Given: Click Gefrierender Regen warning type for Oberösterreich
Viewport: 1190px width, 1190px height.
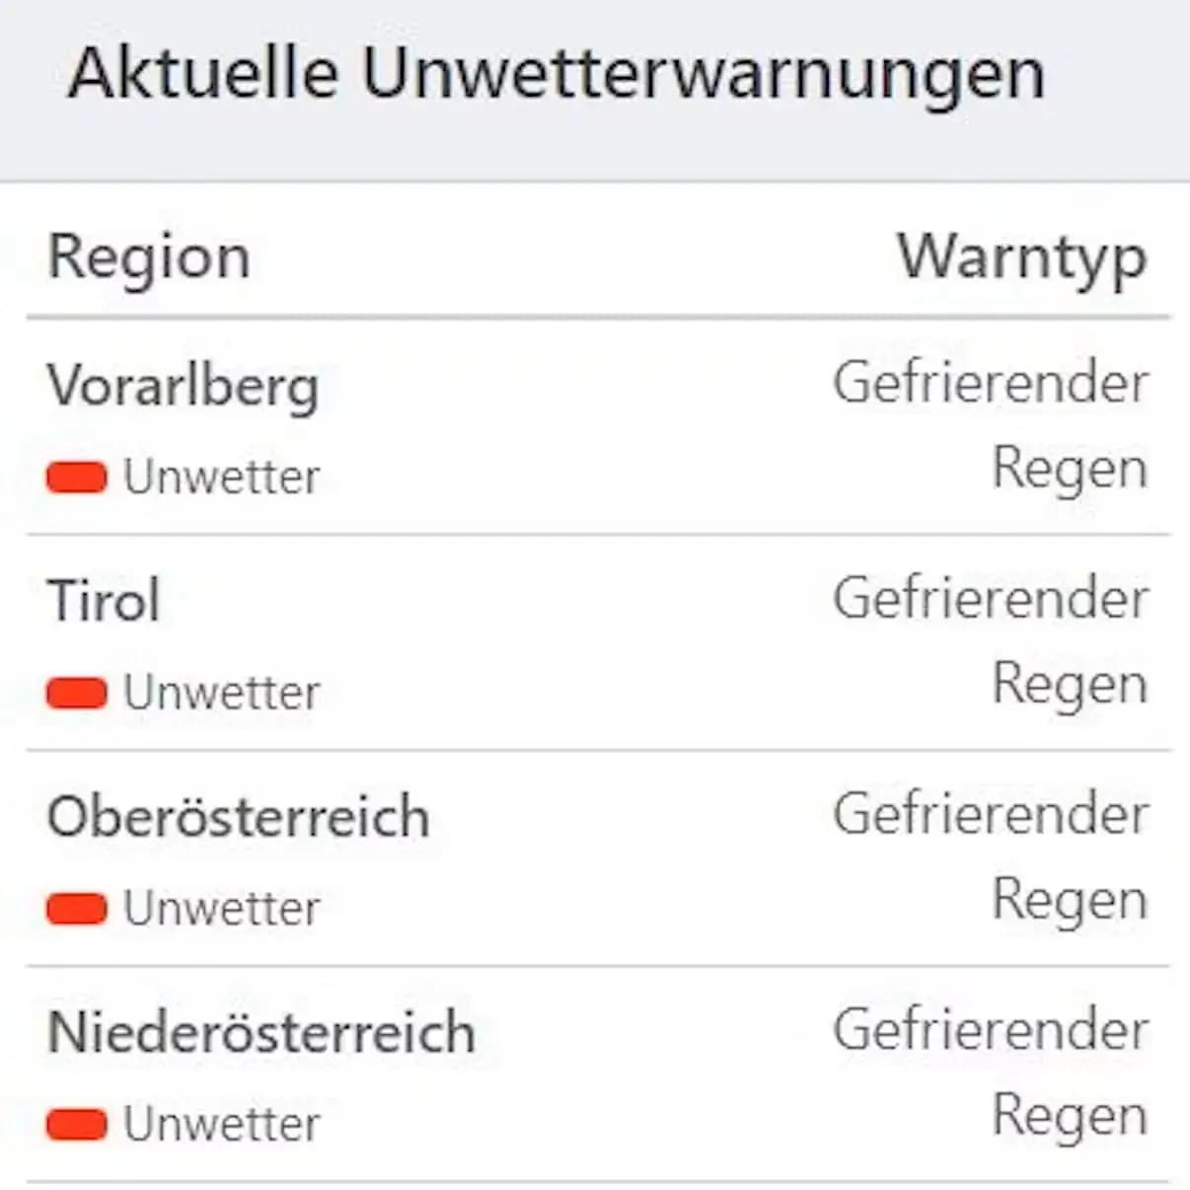Looking at the screenshot, I should coord(991,857).
